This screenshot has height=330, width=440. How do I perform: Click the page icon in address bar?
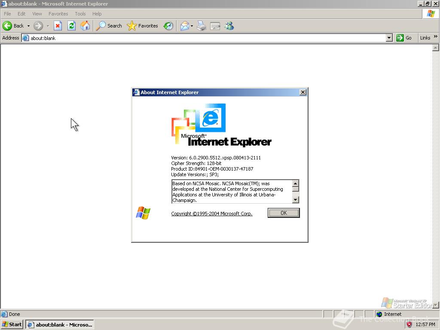click(25, 38)
